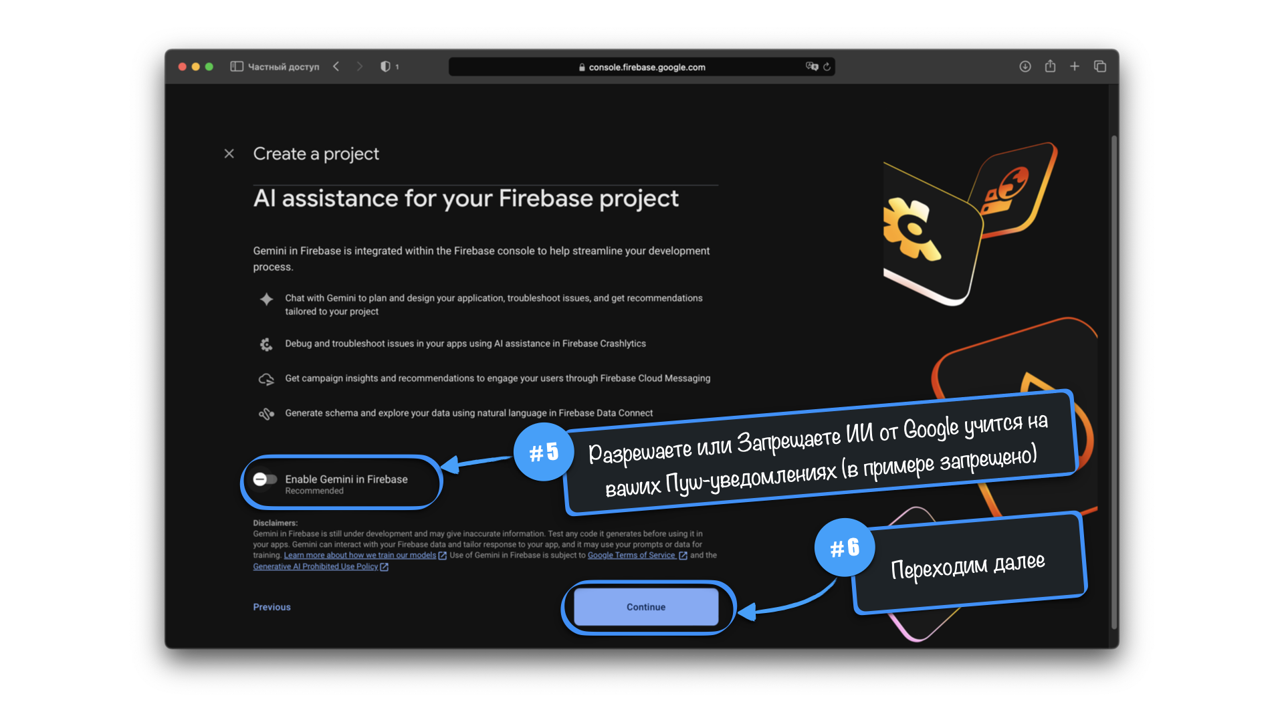Screen dimensions: 1284x722
Task: Click the translate page icon in address bar
Action: point(812,67)
